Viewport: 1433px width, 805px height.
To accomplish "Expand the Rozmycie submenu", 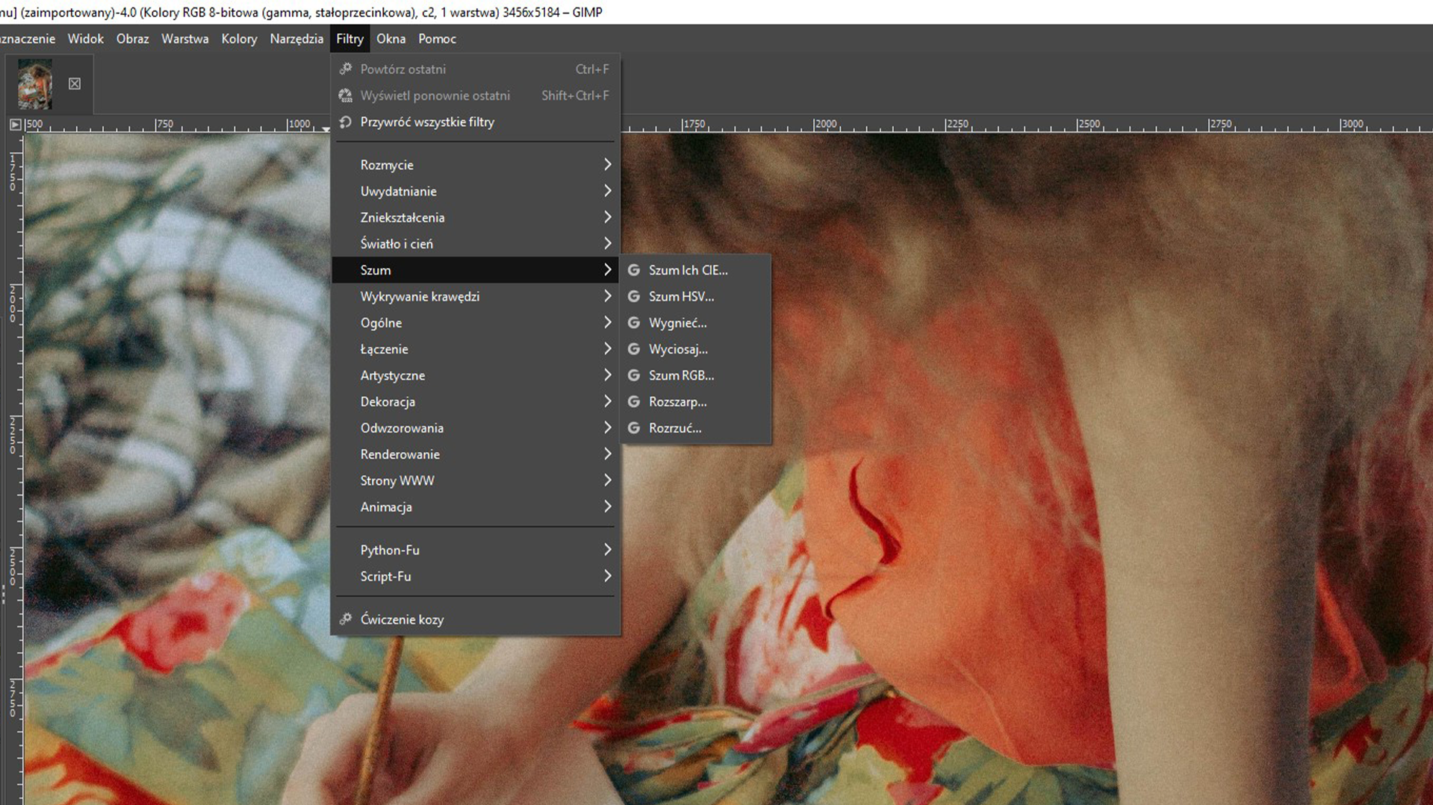I will click(x=476, y=165).
